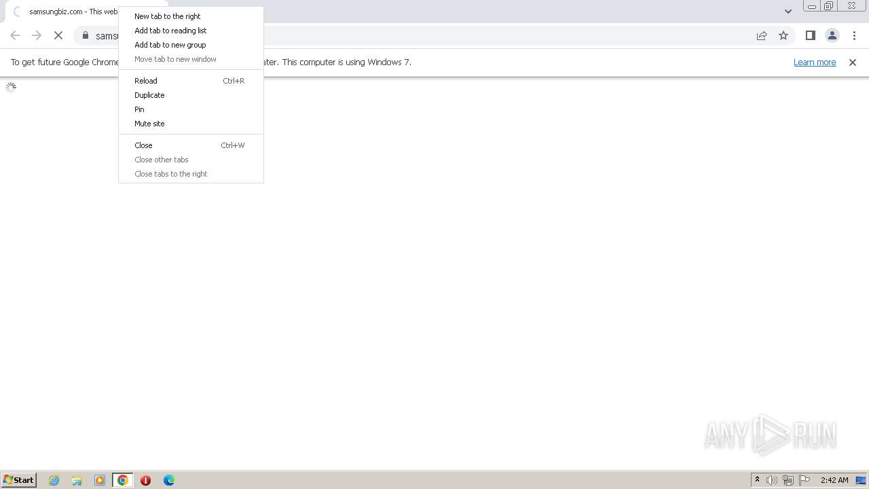Expand the tab search dropdown arrow

[788, 11]
